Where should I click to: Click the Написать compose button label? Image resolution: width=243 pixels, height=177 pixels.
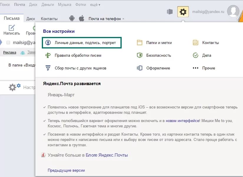click(x=11, y=33)
